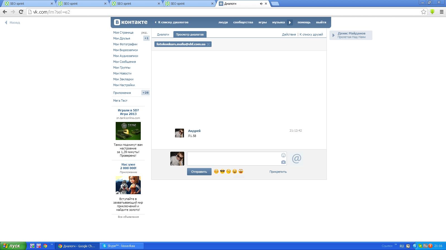The image size is (446, 250).
Task: Remove the fotokonkurs.mafia@shf.com.ua recipient
Action: pyautogui.click(x=208, y=44)
